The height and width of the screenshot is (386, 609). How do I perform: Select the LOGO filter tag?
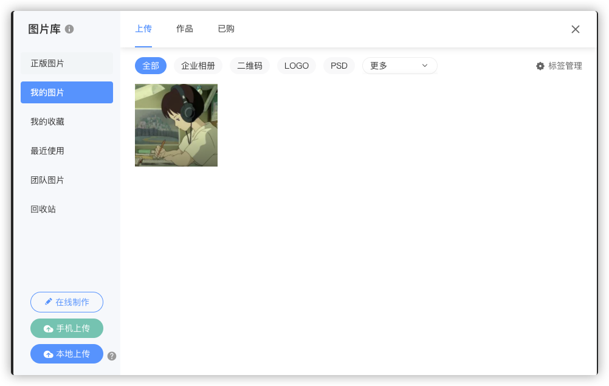(x=296, y=66)
